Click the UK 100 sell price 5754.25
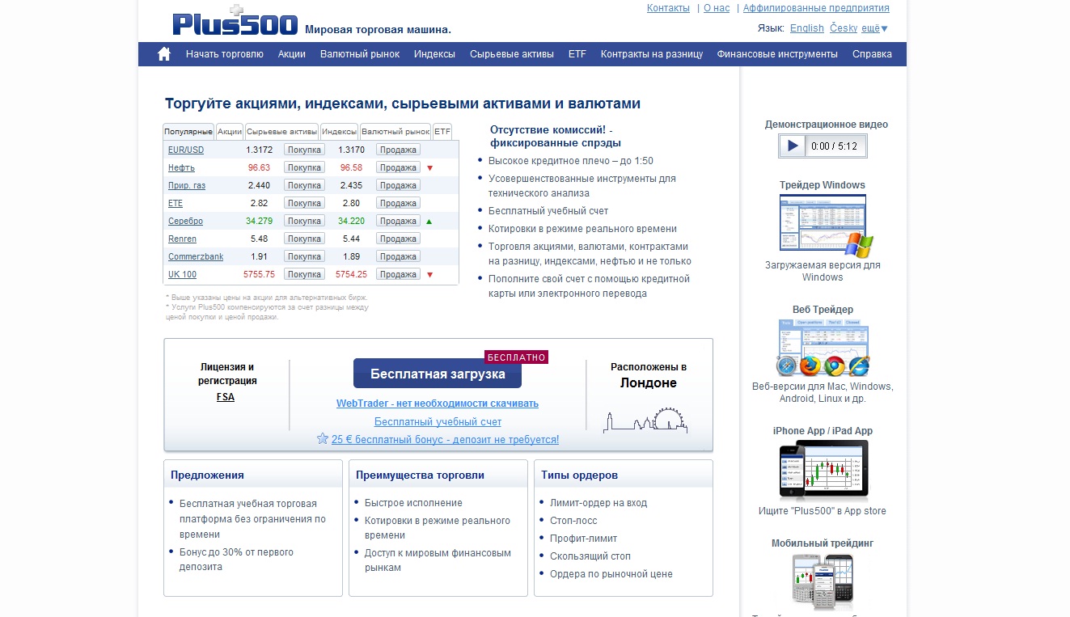 (351, 274)
